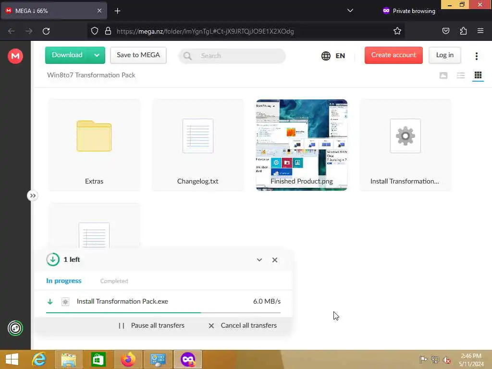The width and height of the screenshot is (492, 369).
Task: Switch to the media gallery view
Action: pyautogui.click(x=443, y=75)
